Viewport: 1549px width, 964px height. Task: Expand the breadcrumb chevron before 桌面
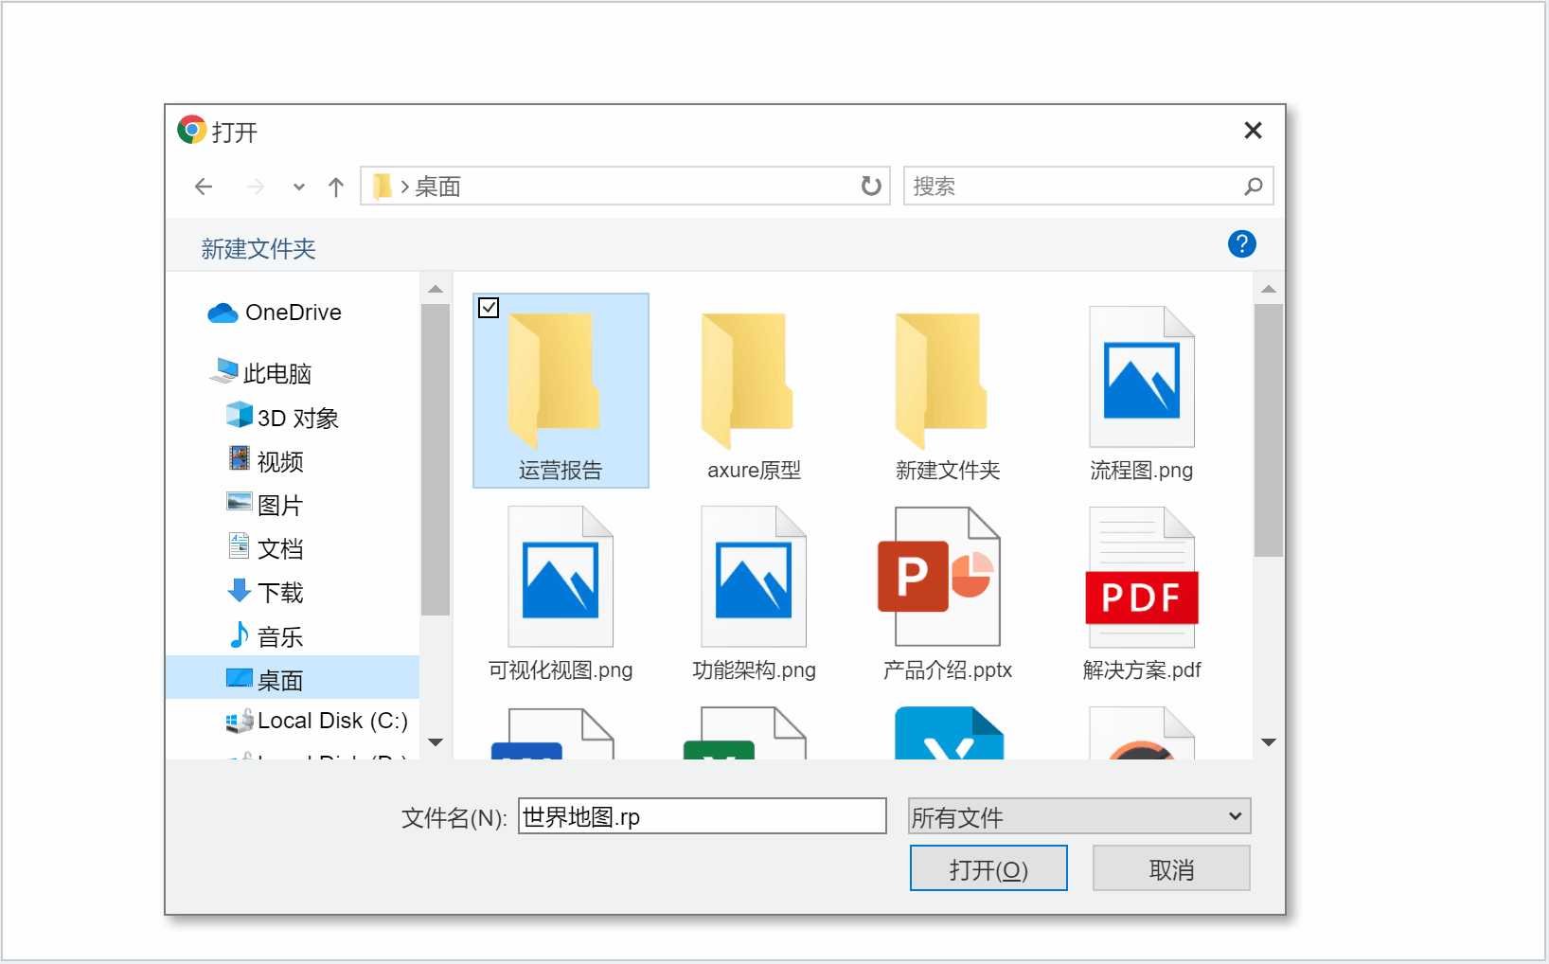pos(402,187)
